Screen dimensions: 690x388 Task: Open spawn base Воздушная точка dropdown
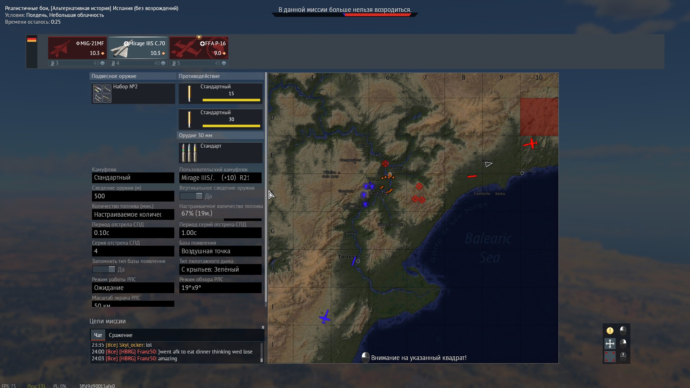click(x=220, y=251)
